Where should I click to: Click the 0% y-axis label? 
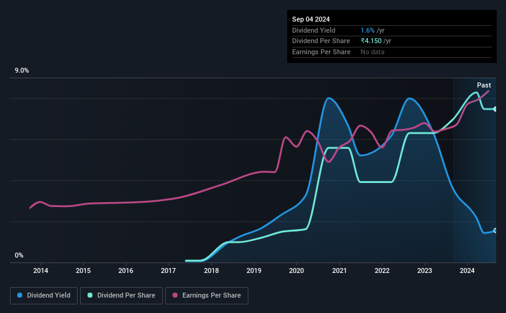point(19,255)
